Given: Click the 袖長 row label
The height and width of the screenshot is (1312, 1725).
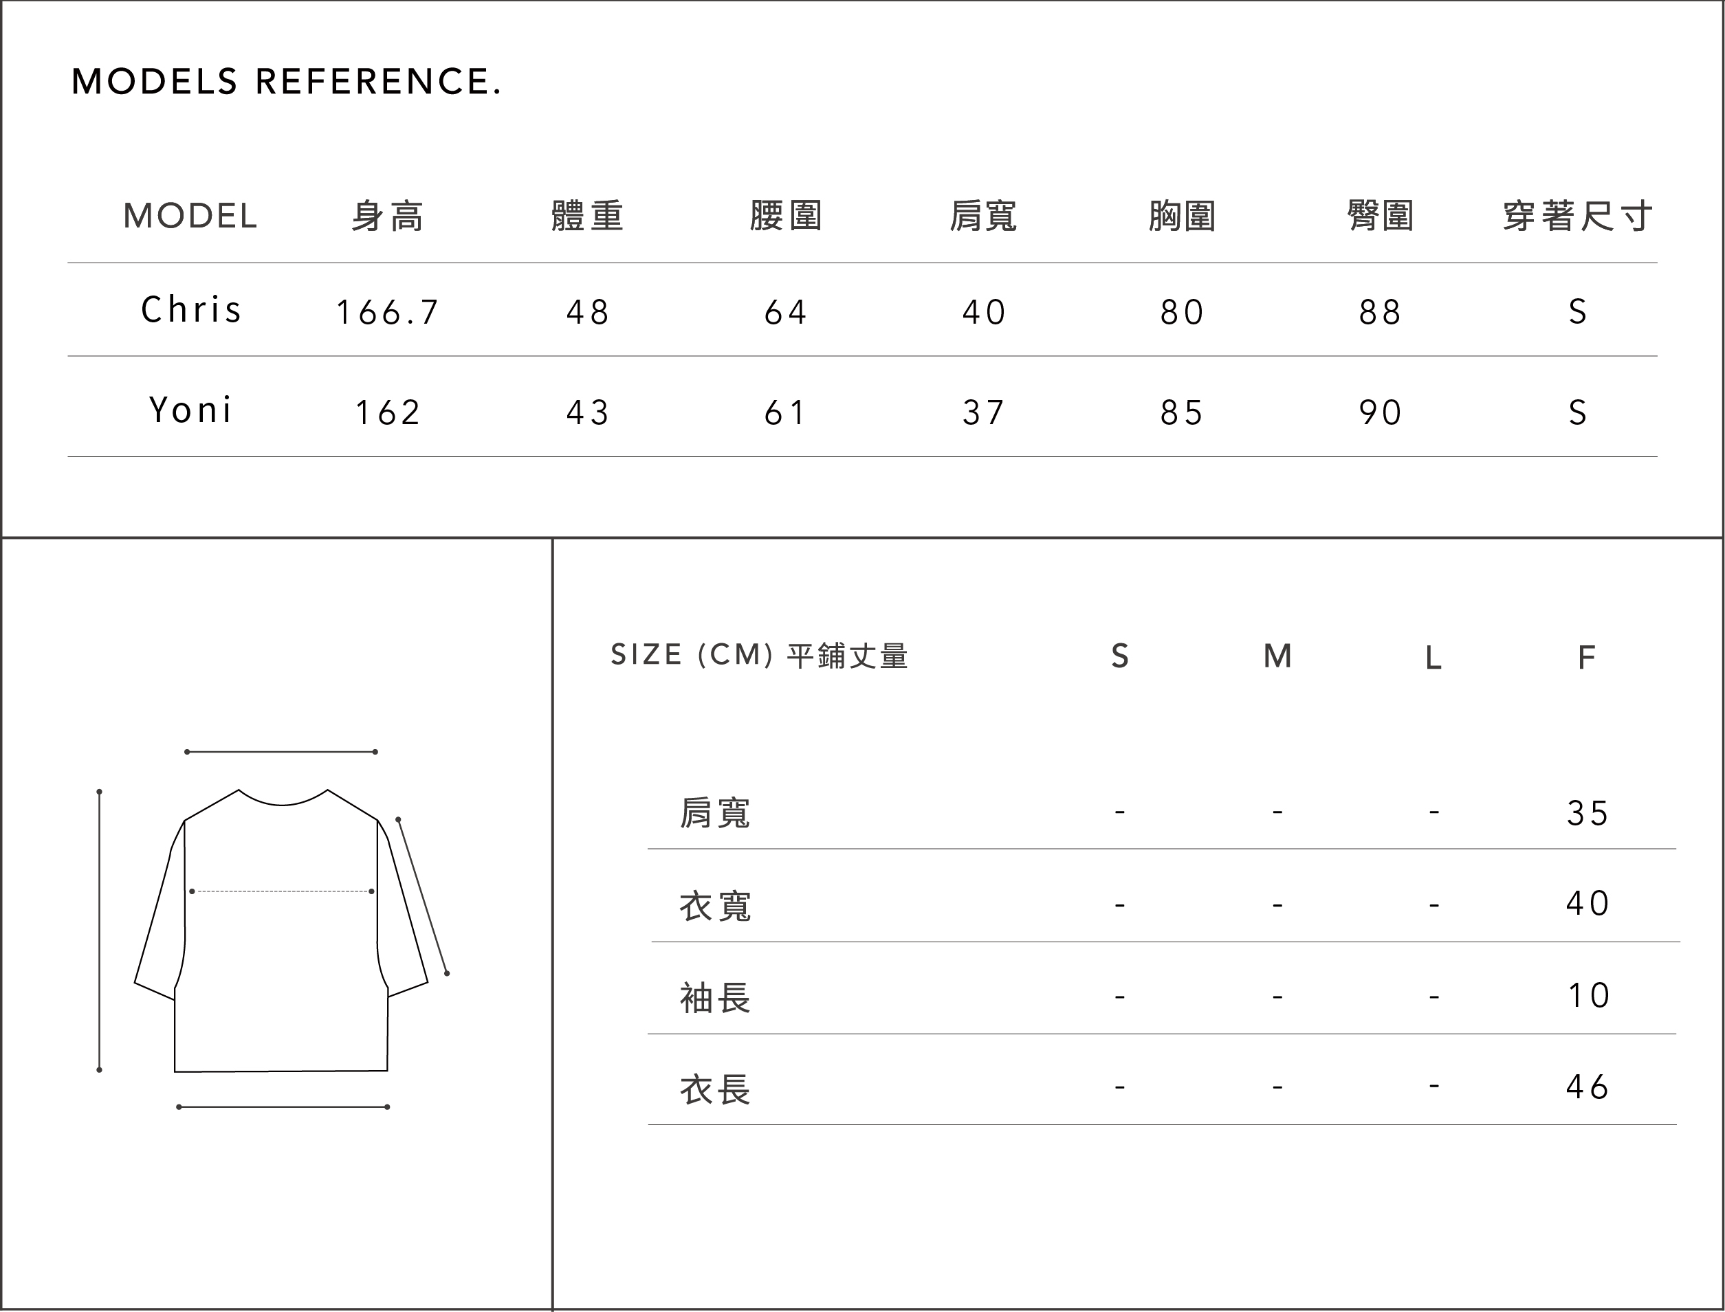Looking at the screenshot, I should tap(715, 998).
